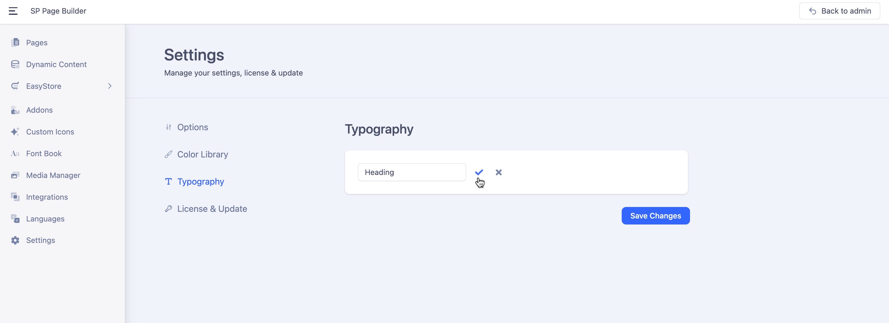Click the Media Manager image icon
889x323 pixels.
[x=15, y=176]
